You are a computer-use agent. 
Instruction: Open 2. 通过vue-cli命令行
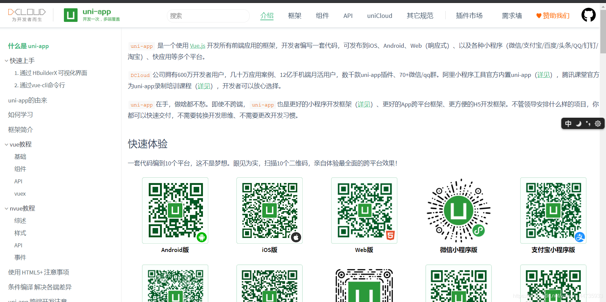coord(40,85)
